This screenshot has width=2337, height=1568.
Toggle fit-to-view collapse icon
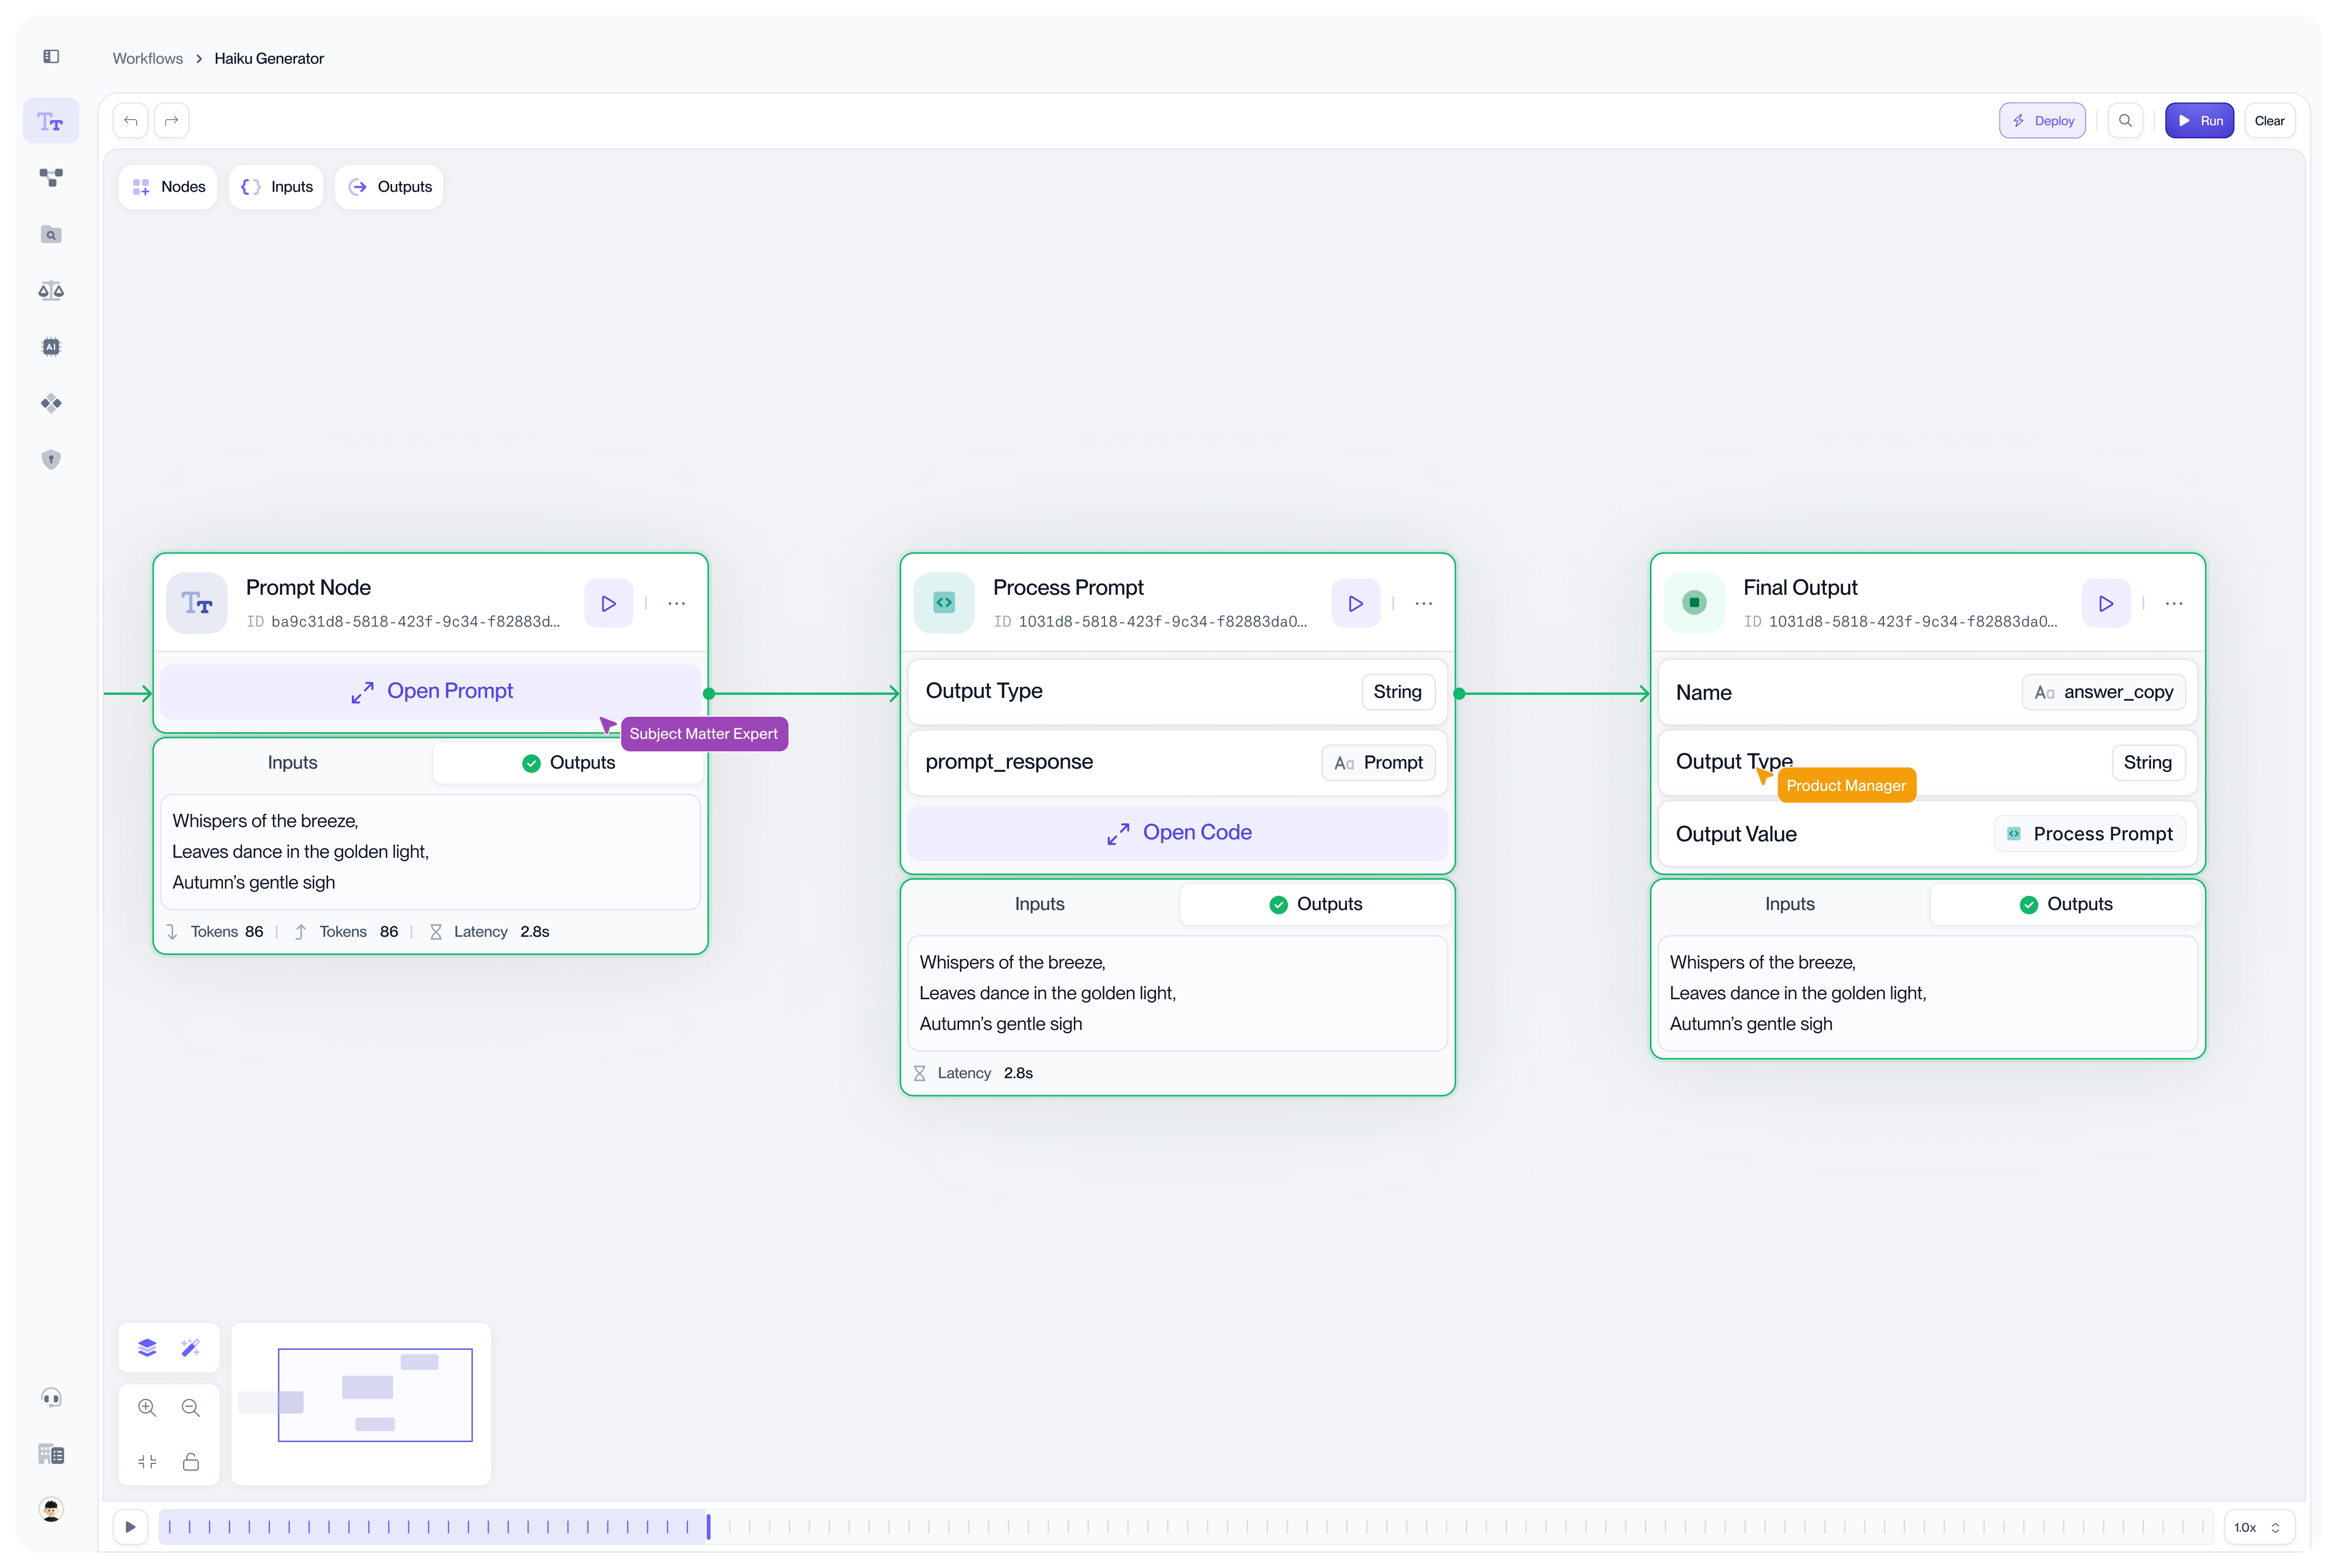click(147, 1462)
